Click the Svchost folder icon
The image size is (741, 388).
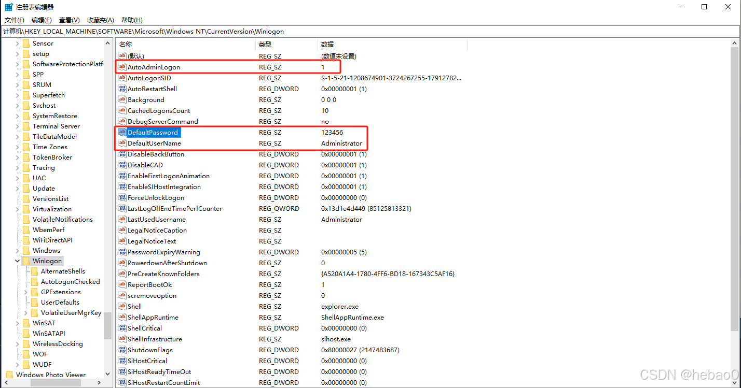26,105
